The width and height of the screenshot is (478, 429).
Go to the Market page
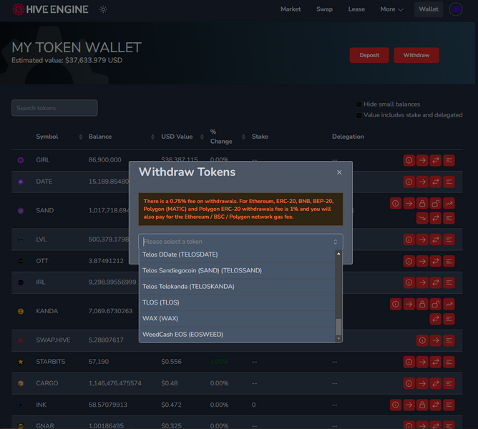[291, 9]
